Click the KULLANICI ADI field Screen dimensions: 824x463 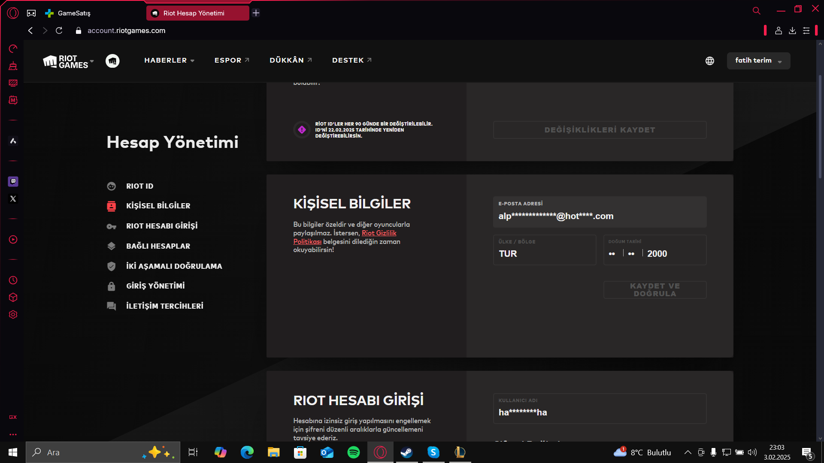[600, 409]
